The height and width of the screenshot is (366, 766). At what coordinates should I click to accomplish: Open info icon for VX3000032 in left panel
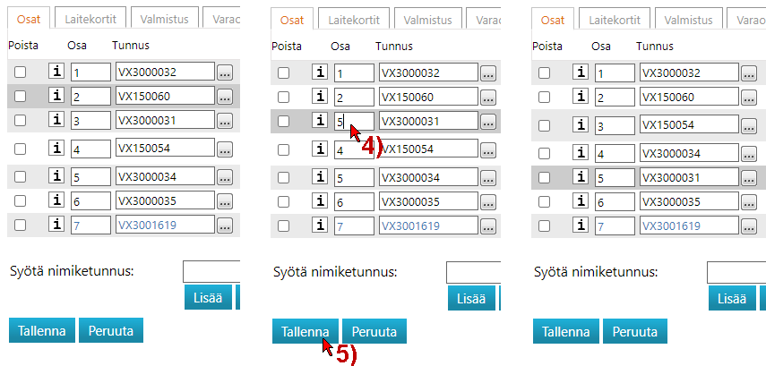point(56,72)
